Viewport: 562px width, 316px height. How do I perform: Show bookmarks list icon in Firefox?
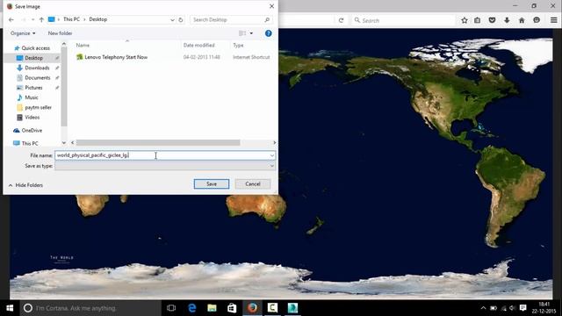click(478, 20)
